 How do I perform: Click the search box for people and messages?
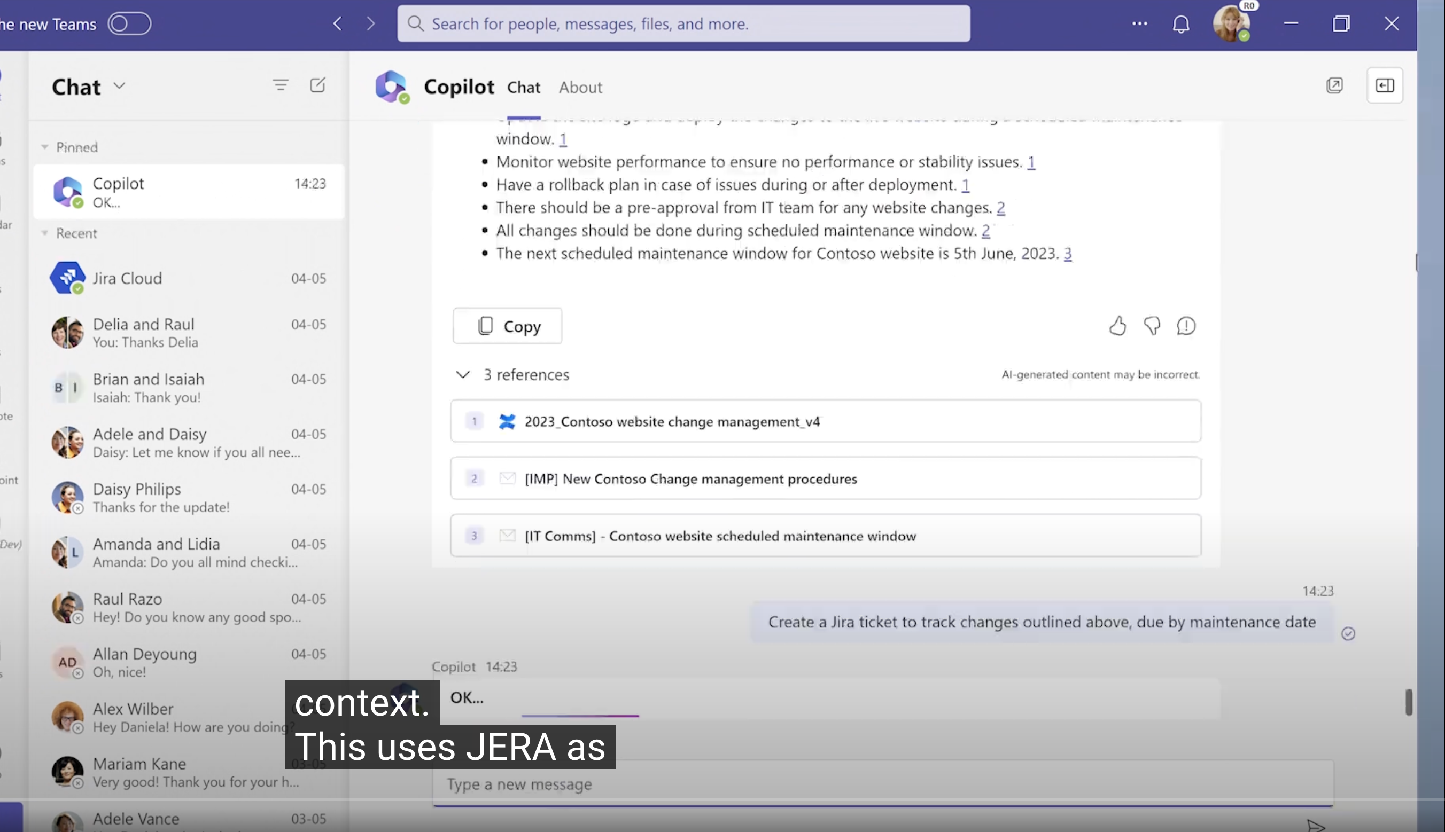pyautogui.click(x=683, y=24)
